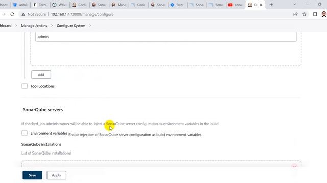
Task: Enable the Environment variables checkbox
Action: [x=25, y=133]
